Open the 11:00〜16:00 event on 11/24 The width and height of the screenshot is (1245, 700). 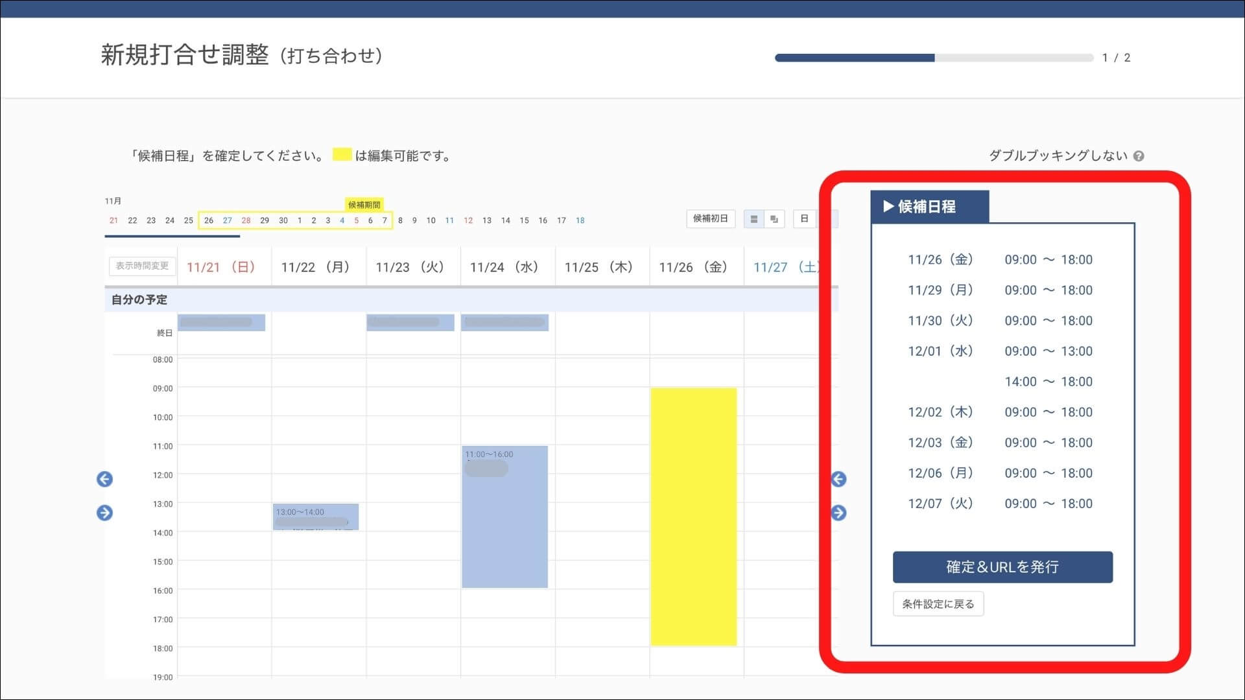pos(504,517)
